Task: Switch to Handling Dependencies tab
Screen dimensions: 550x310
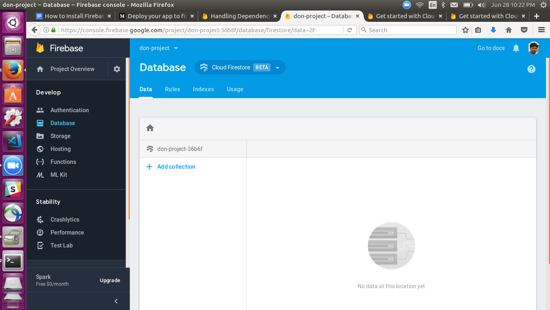Action: click(240, 16)
